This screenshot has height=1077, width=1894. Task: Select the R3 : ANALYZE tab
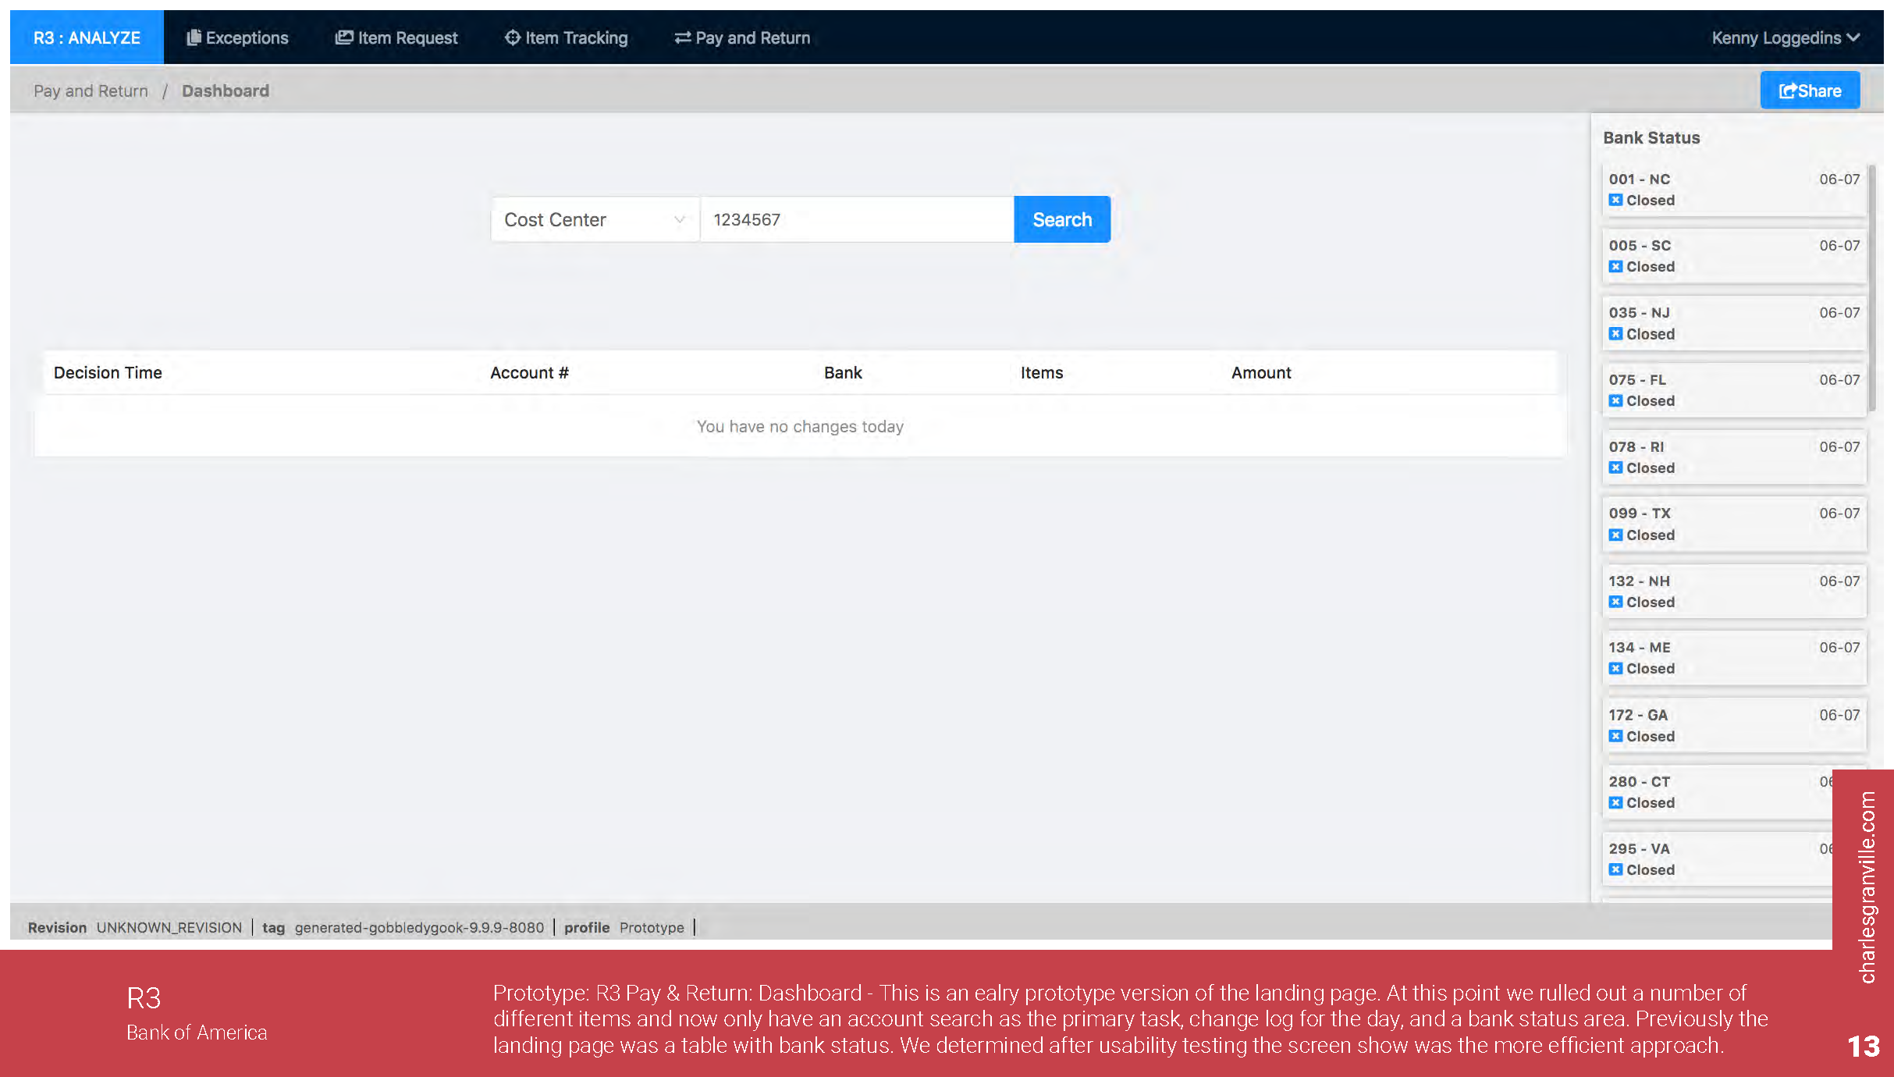tap(87, 37)
